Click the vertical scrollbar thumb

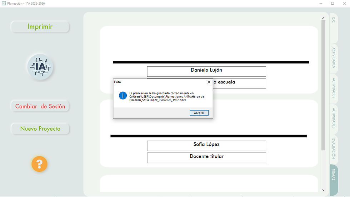323,85
